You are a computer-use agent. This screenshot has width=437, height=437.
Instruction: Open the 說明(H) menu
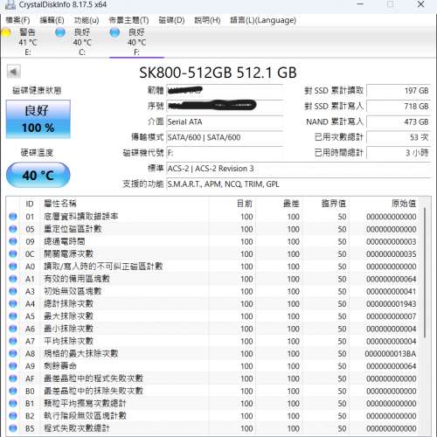(x=207, y=20)
